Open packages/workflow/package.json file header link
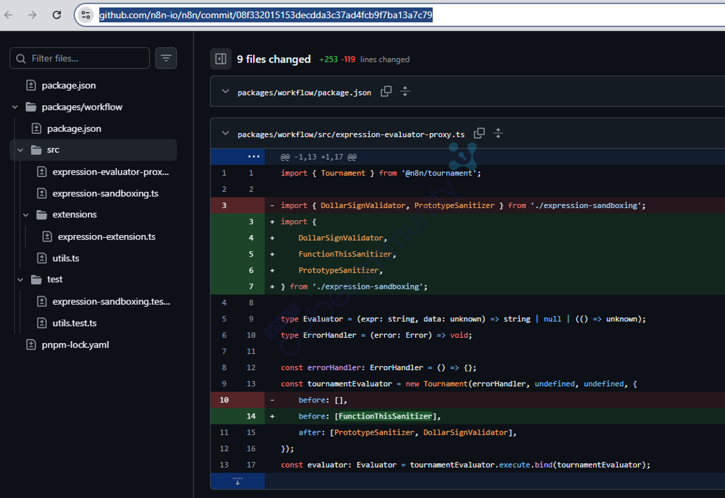 click(x=304, y=92)
